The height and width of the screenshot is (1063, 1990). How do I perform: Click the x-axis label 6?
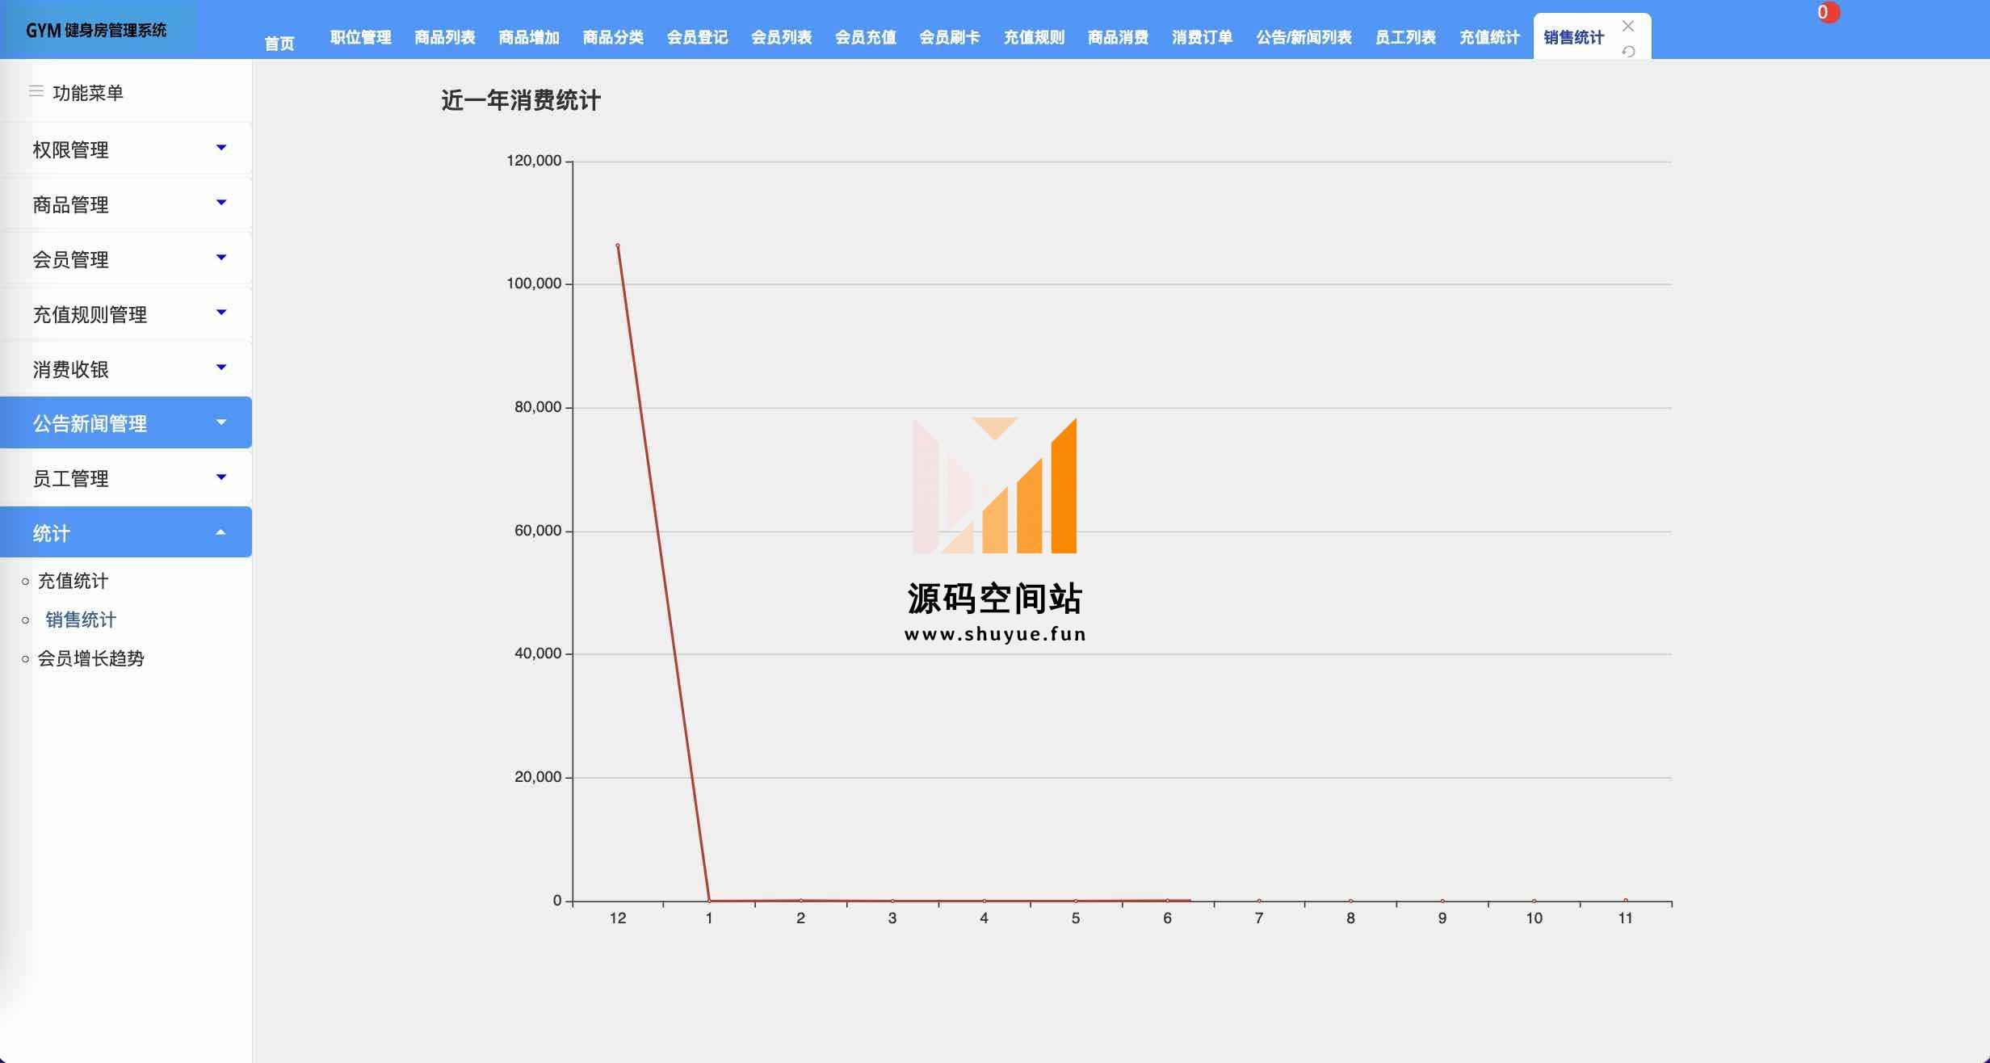pos(1167,918)
